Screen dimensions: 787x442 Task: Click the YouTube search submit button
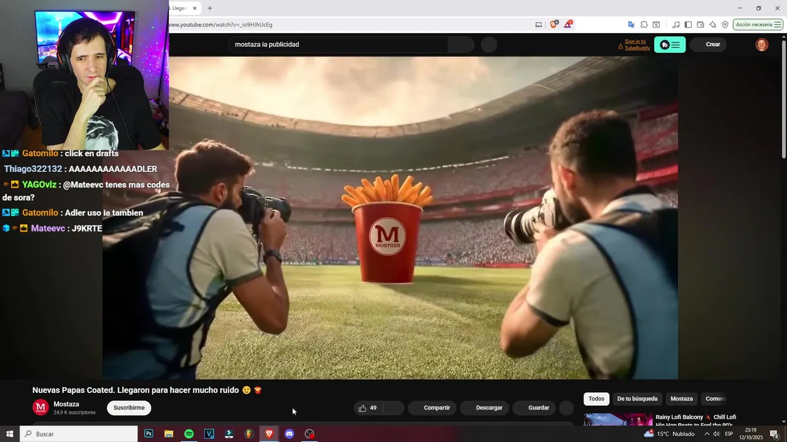(x=461, y=44)
